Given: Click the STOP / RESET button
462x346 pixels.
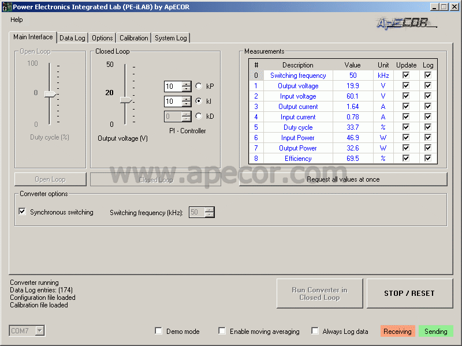Looking at the screenshot, I should [409, 294].
